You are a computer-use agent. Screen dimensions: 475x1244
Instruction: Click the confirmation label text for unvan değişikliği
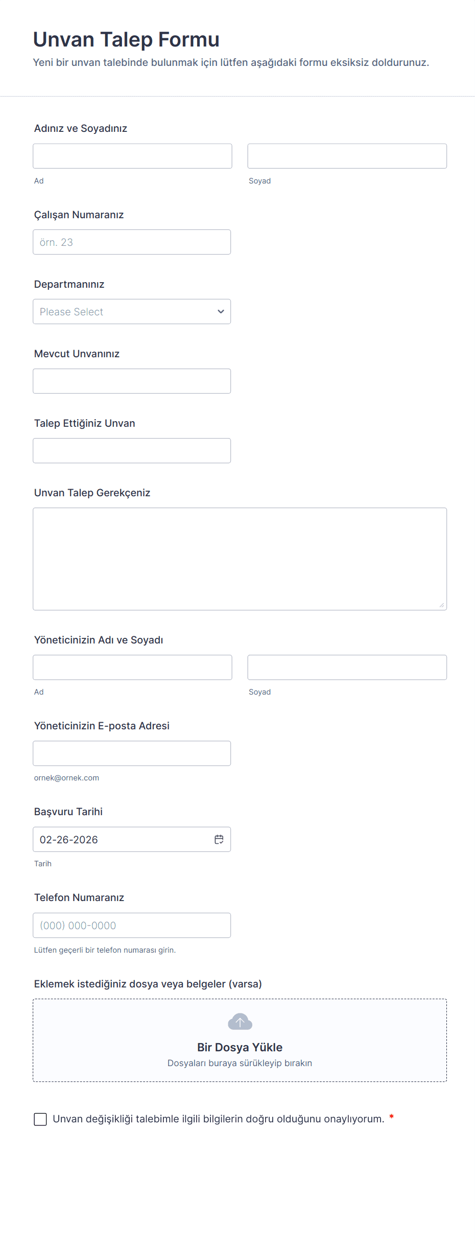click(x=218, y=1119)
